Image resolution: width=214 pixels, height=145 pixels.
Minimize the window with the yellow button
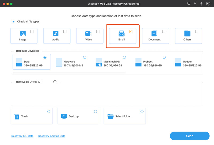tap(8, 4)
